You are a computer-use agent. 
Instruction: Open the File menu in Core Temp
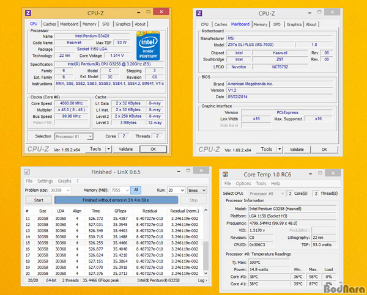point(228,183)
